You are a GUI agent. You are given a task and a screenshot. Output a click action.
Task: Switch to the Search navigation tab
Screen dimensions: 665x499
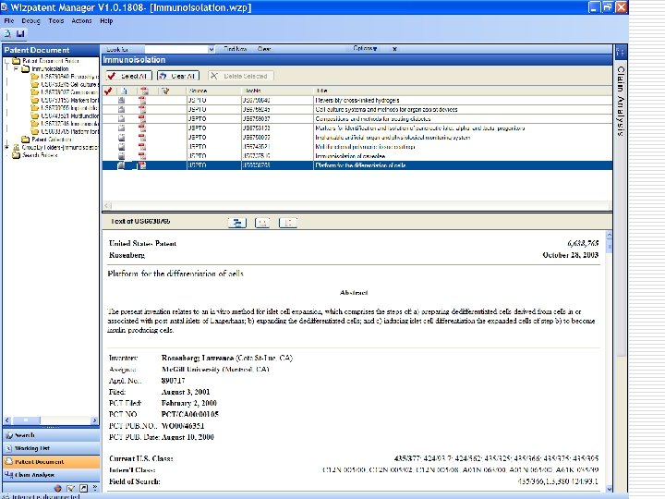click(51, 435)
